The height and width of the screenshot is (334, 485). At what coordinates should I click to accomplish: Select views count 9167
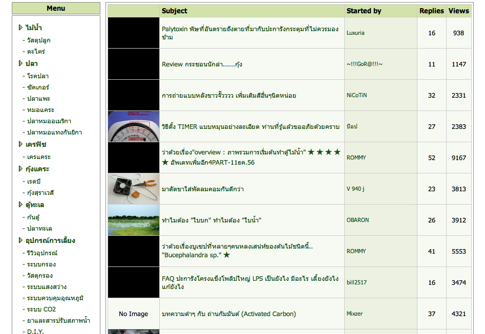click(x=459, y=158)
